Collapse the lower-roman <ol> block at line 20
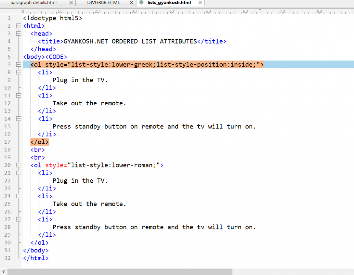The width and height of the screenshot is (354, 275). (19, 165)
